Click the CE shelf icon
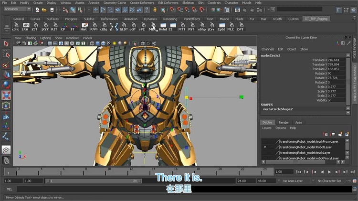Screen dimensions: 358x201 click(172, 27)
